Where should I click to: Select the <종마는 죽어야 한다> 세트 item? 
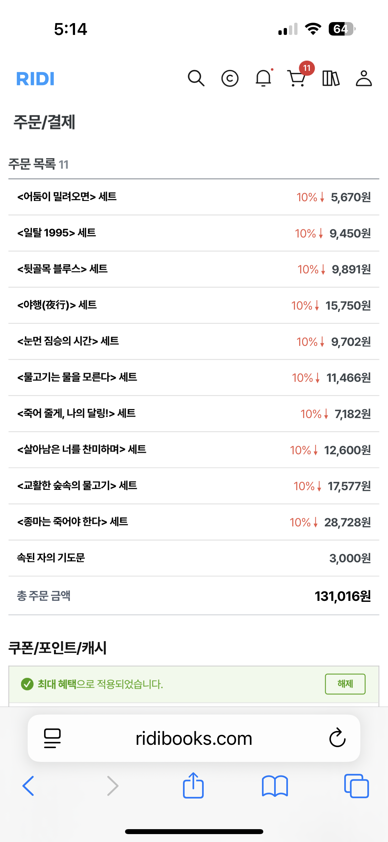[x=194, y=522]
